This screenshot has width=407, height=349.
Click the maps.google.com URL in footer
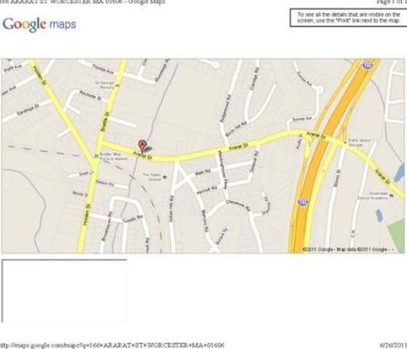click(112, 345)
